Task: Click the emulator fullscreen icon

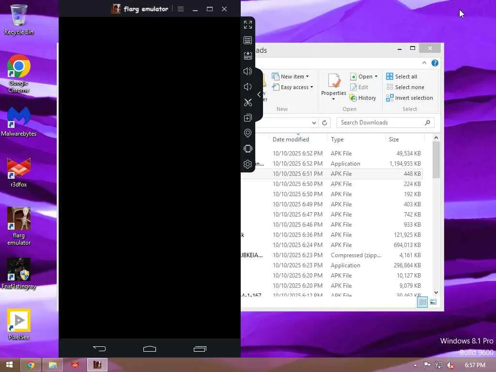Action: [248, 25]
